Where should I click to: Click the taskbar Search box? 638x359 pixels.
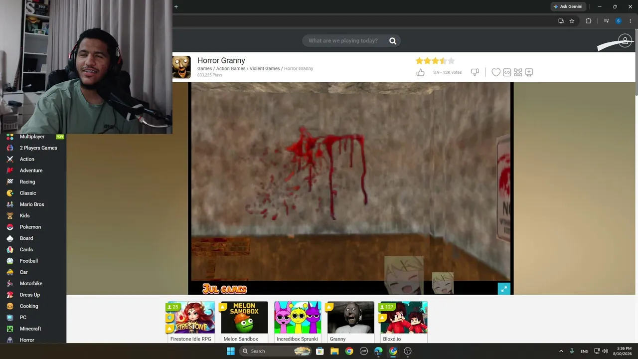pos(276,351)
